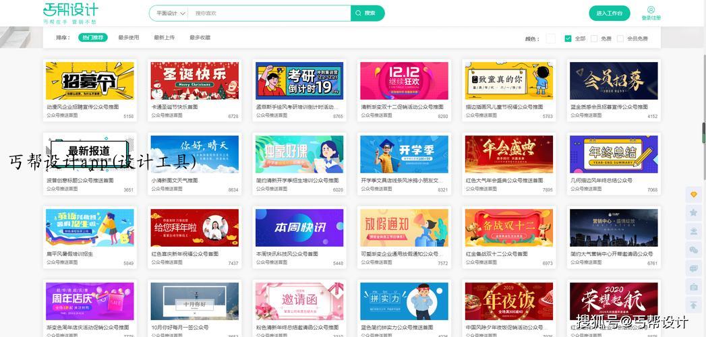Open the 本周快讯 template thumbnail
706x337 pixels.
pos(299,228)
